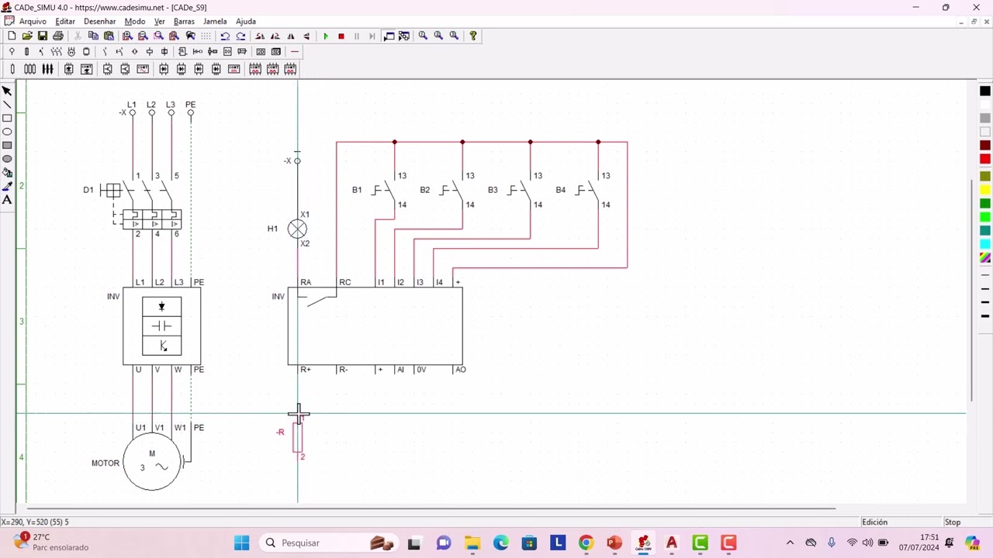Click the Undo arrow icon
The height and width of the screenshot is (558, 993).
coord(225,36)
